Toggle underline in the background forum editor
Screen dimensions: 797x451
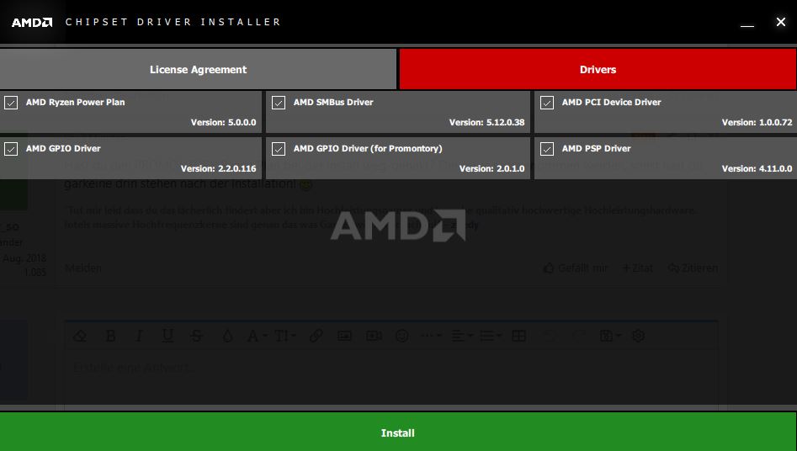[x=167, y=336]
